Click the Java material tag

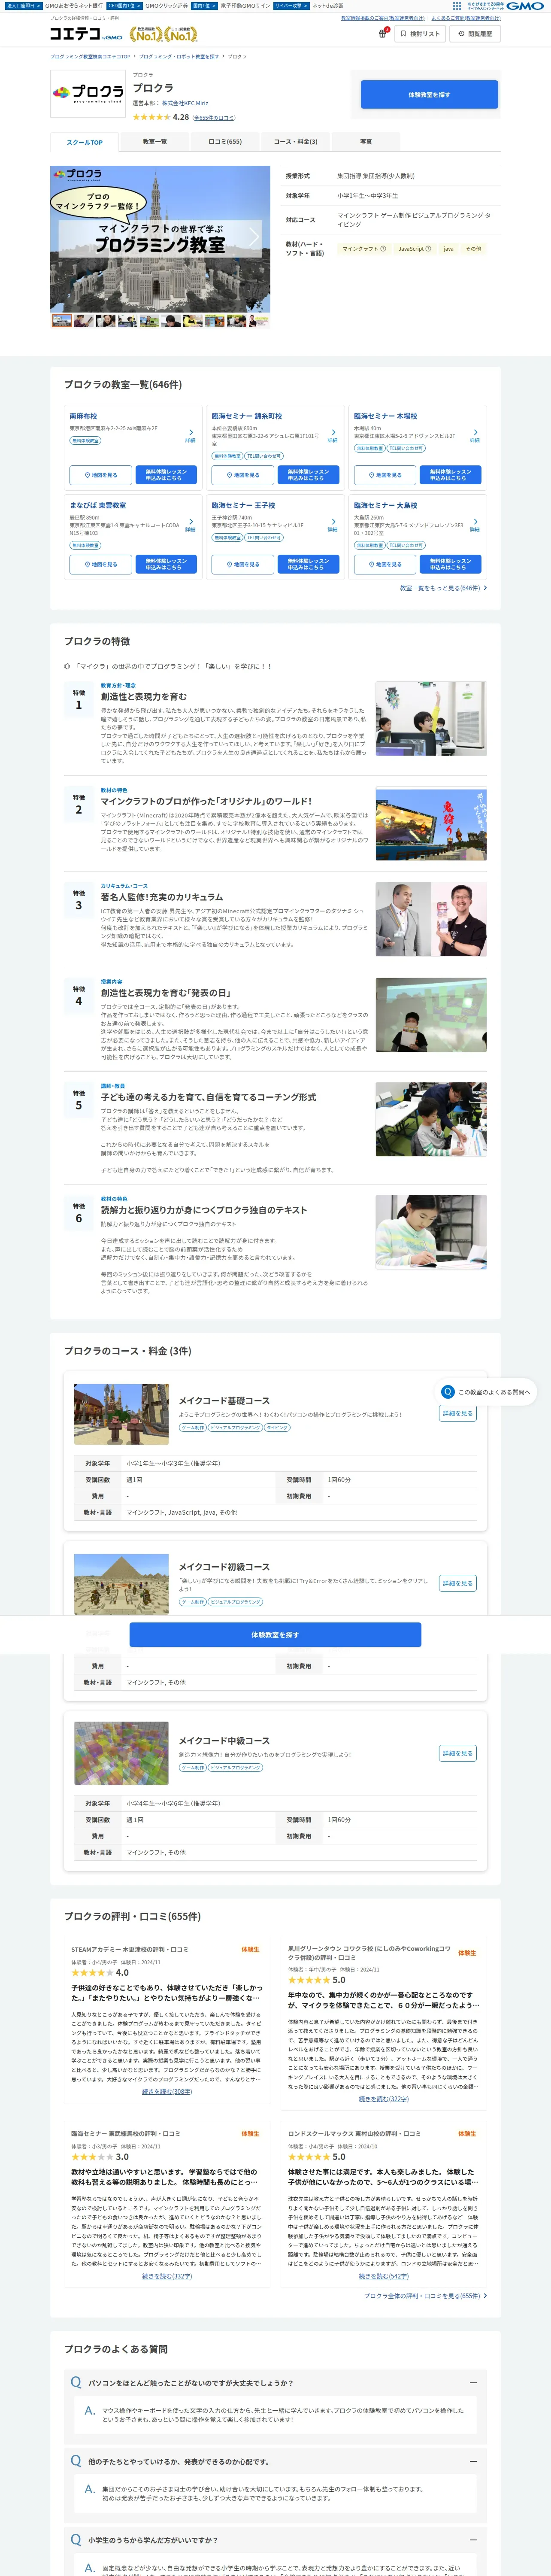click(448, 249)
